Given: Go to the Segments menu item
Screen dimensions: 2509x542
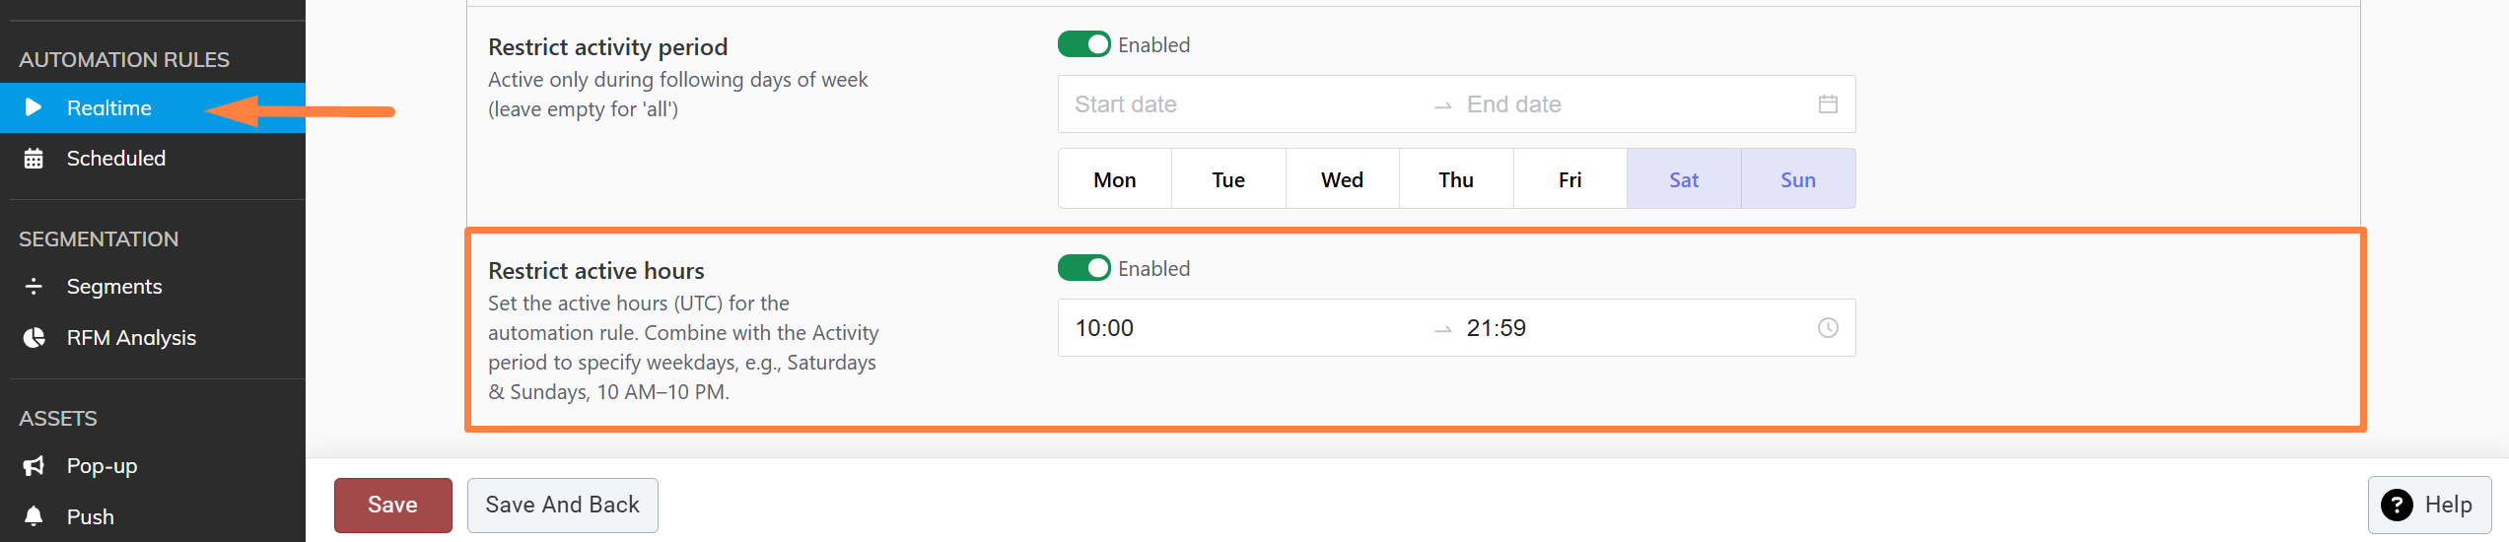Looking at the screenshot, I should [x=114, y=287].
